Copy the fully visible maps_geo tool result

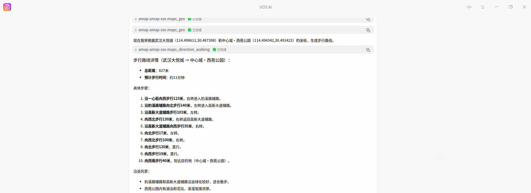[x=368, y=30]
